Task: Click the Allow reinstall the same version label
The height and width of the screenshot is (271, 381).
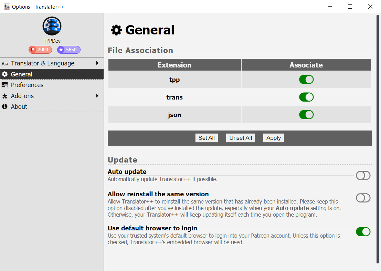Action: click(x=158, y=194)
